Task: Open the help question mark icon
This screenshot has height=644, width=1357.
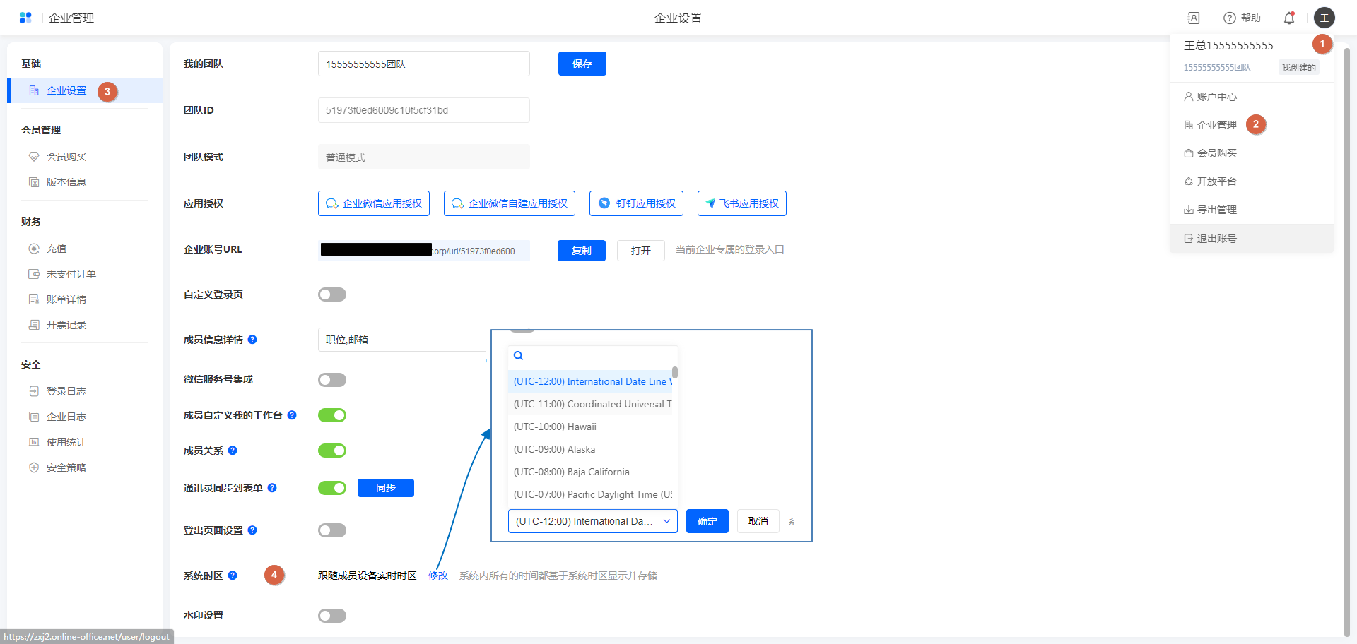Action: (x=1230, y=18)
